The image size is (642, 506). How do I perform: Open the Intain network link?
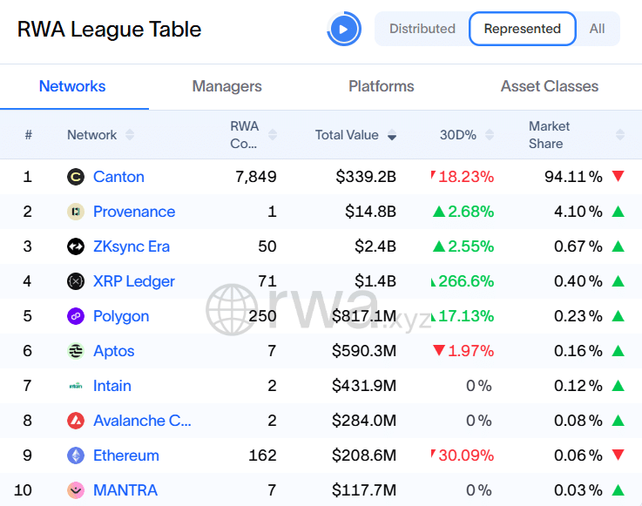(112, 386)
